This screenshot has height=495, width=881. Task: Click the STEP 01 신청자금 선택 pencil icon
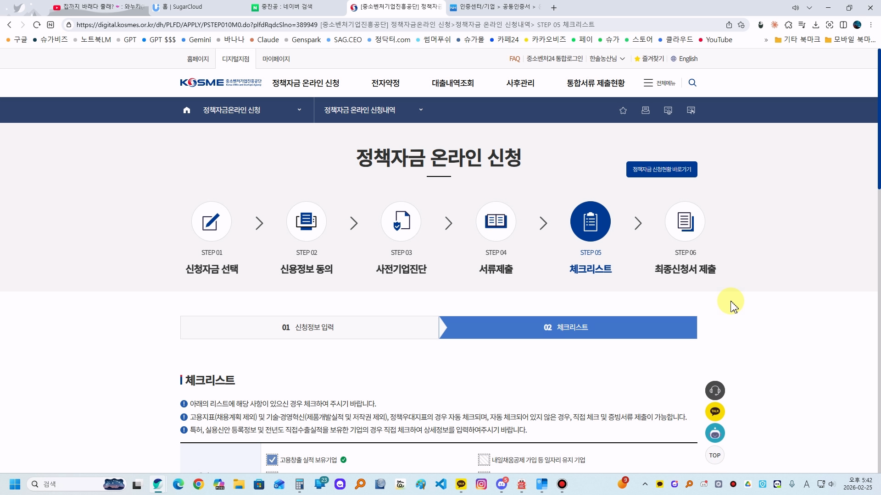coord(211,221)
